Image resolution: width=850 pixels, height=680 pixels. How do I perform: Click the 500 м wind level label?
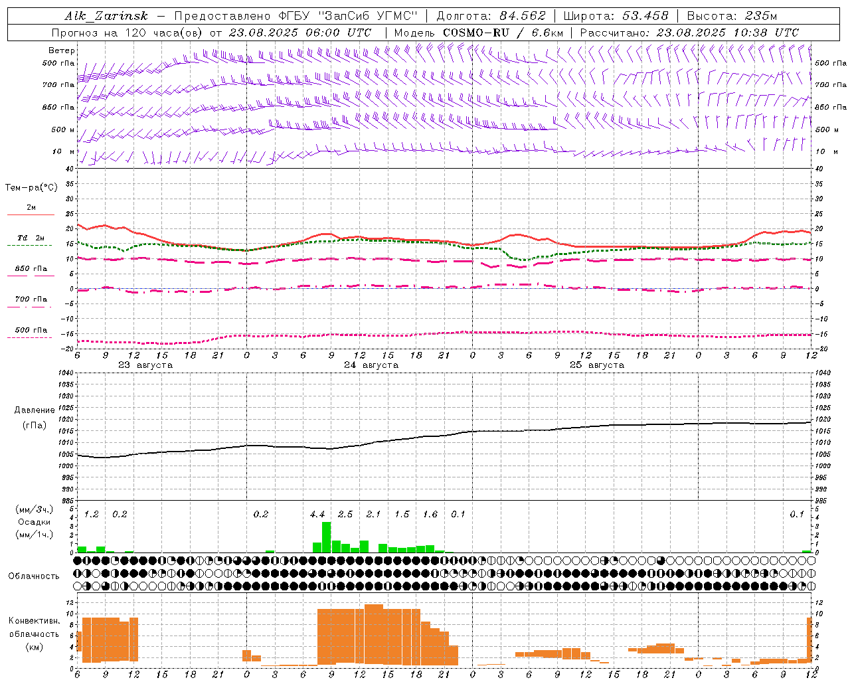pos(63,129)
